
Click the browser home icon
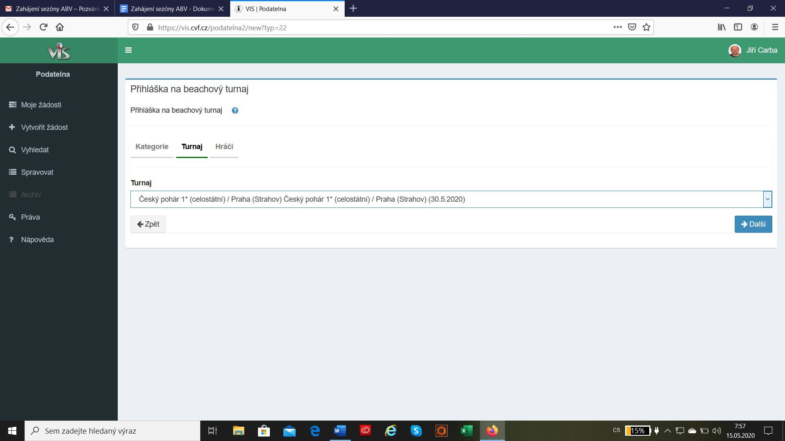pos(60,27)
